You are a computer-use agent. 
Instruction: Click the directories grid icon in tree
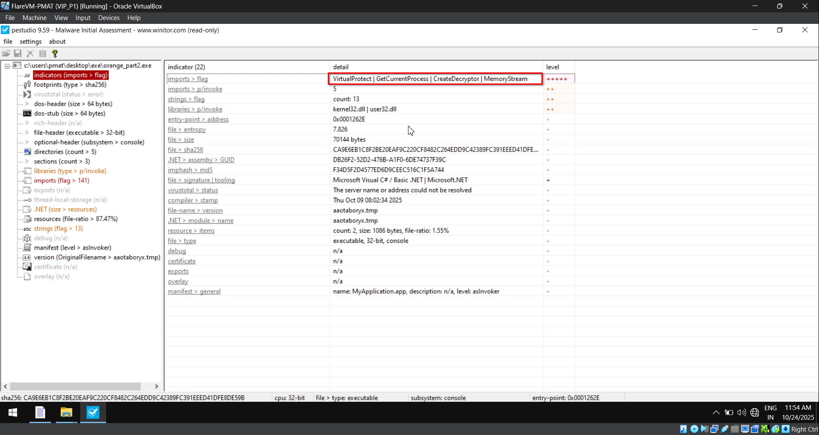(x=27, y=152)
